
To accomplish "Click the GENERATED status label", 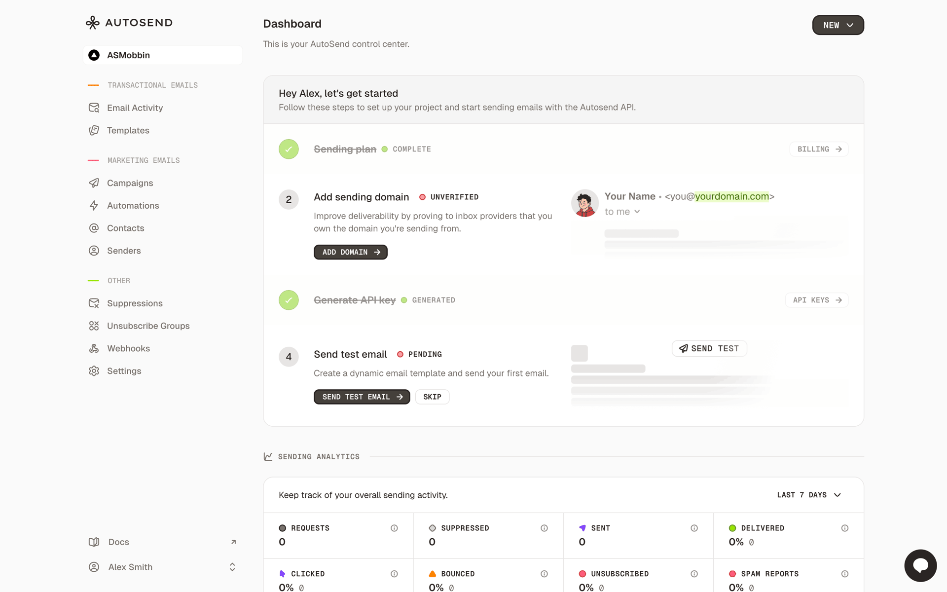I will [434, 300].
